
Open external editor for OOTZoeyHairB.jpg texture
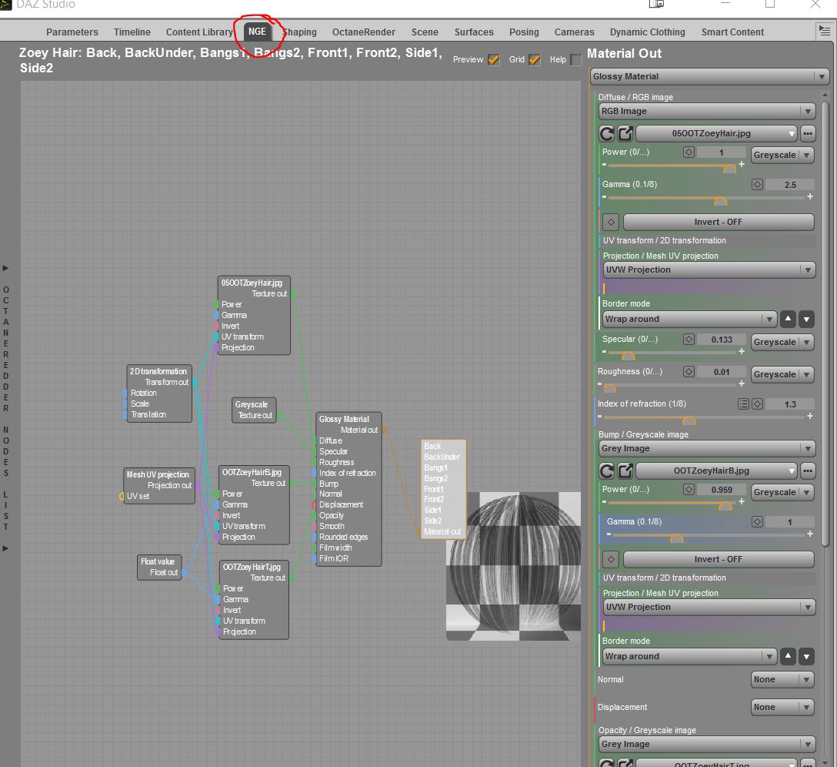coord(625,471)
